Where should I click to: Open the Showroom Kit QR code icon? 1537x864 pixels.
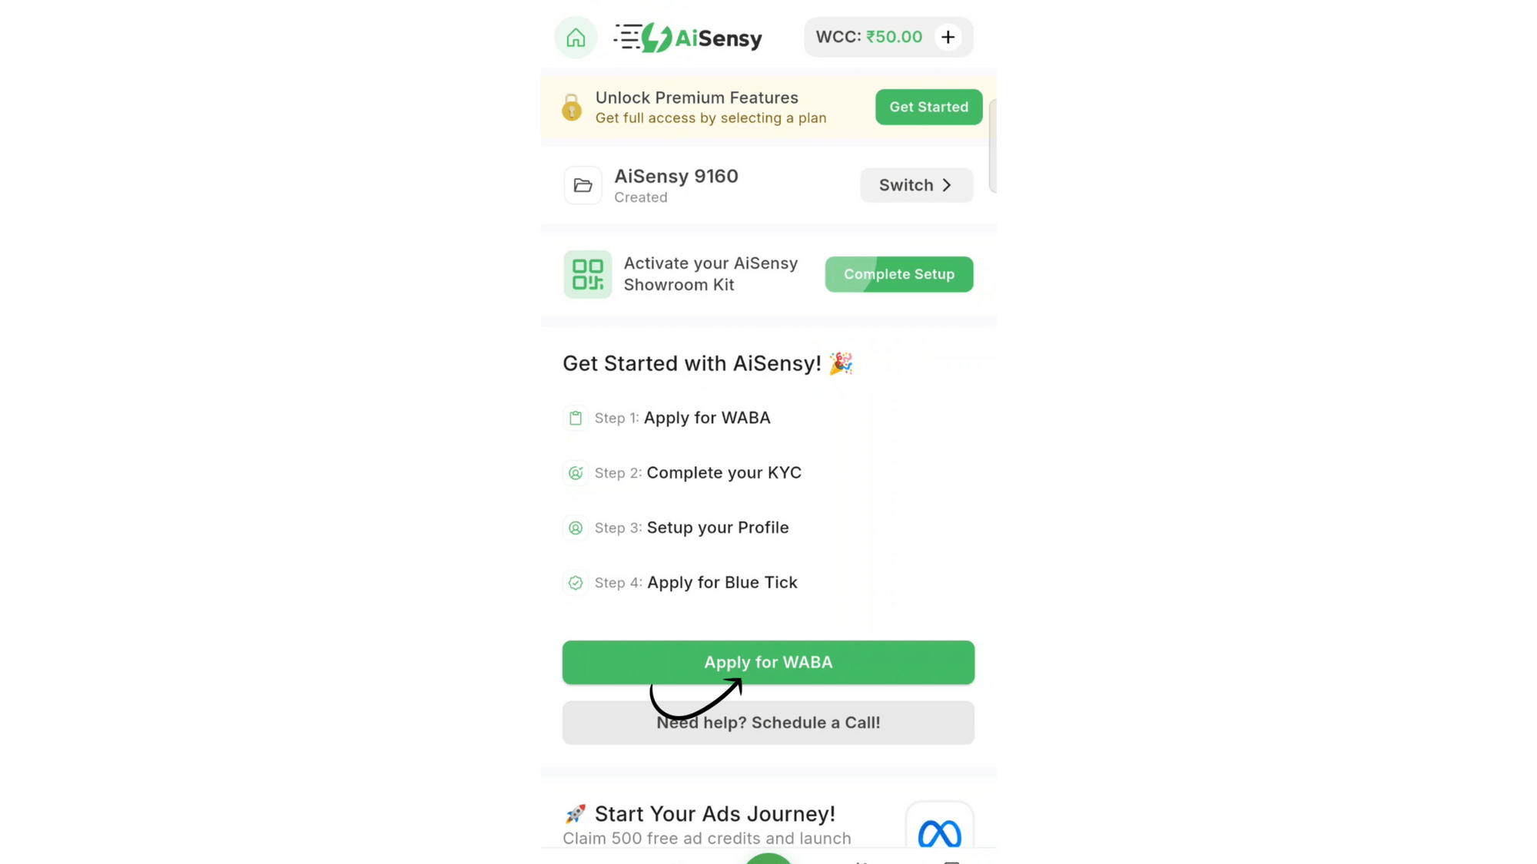click(x=587, y=274)
